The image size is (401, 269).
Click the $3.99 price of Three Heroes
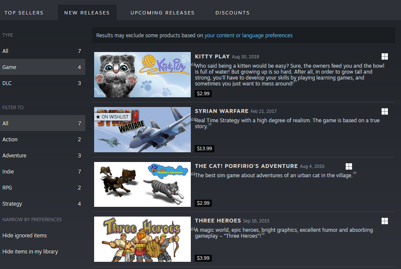[x=203, y=258]
